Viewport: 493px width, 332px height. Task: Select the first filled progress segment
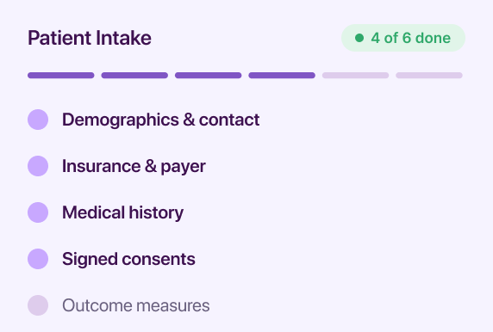pyautogui.click(x=61, y=76)
